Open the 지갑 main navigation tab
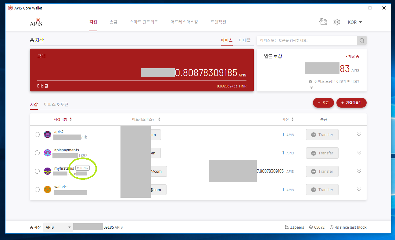 tap(93, 22)
